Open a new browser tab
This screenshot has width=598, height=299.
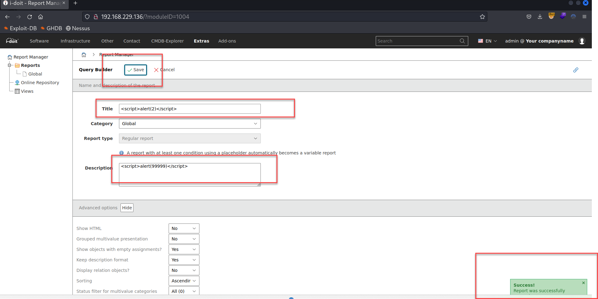[76, 3]
